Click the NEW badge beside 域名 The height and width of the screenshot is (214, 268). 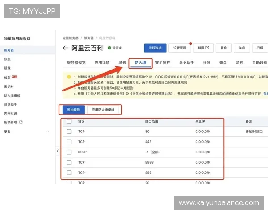click(x=15, y=77)
